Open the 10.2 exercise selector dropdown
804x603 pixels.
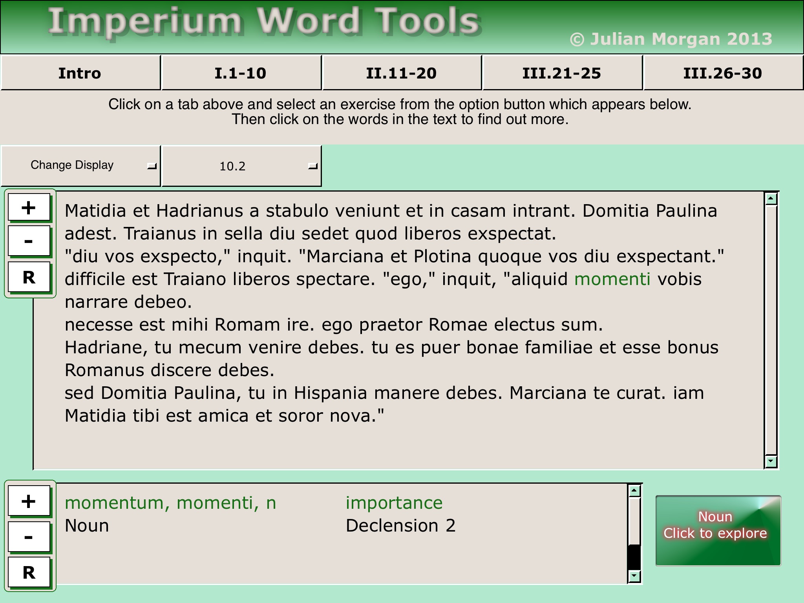point(233,166)
